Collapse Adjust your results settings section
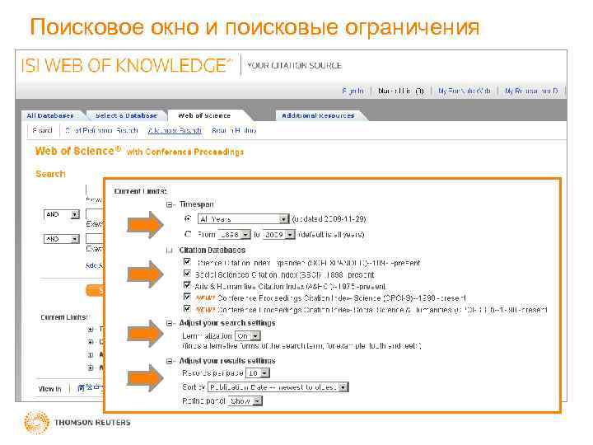The height and width of the screenshot is (445, 593). coord(170,362)
